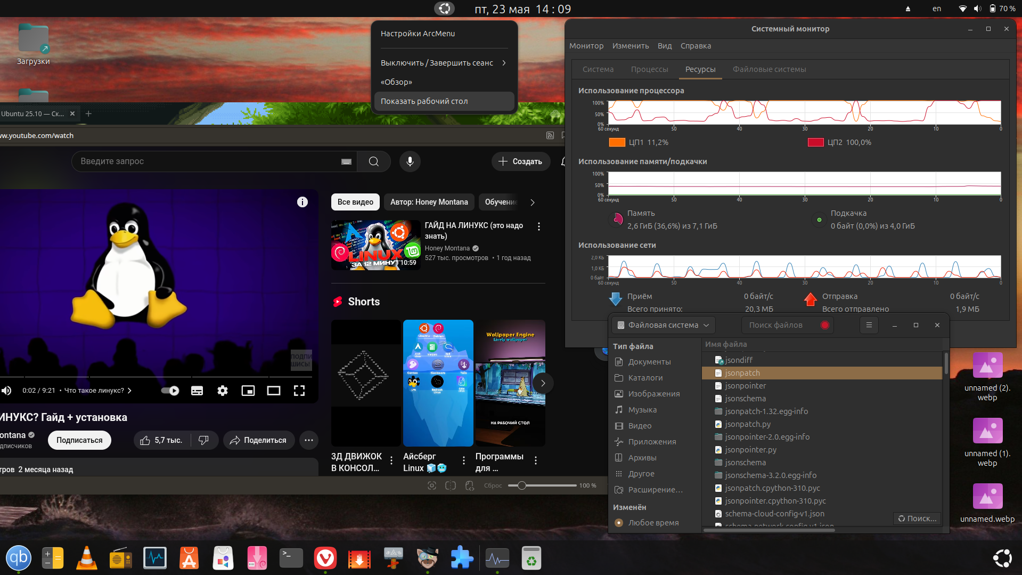This screenshot has height=575, width=1022.
Task: Open video settings gear in player
Action: point(223,391)
